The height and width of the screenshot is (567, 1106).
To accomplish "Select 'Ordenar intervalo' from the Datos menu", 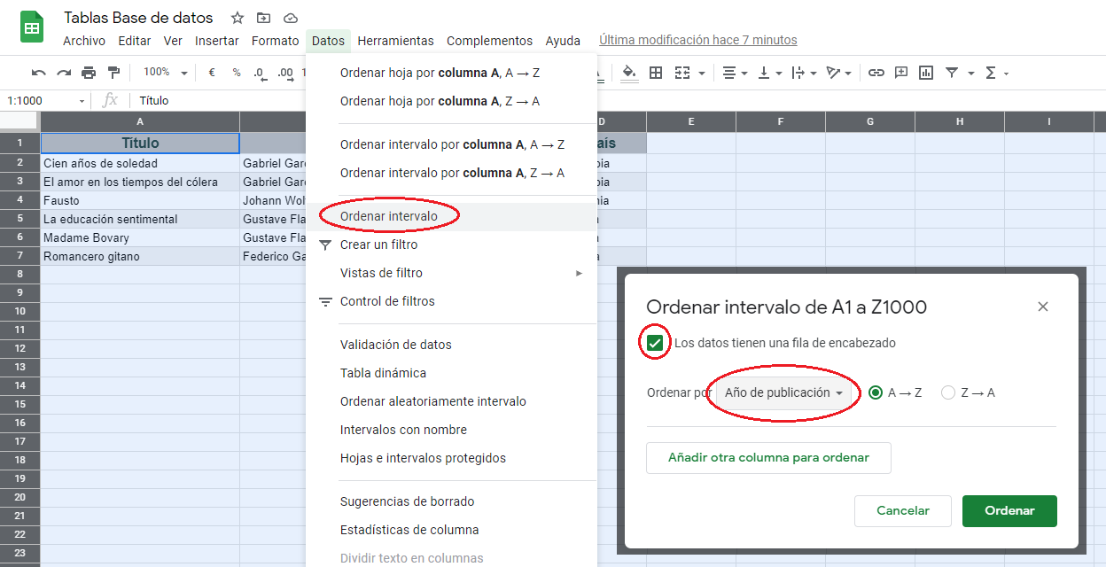I will tap(389, 216).
